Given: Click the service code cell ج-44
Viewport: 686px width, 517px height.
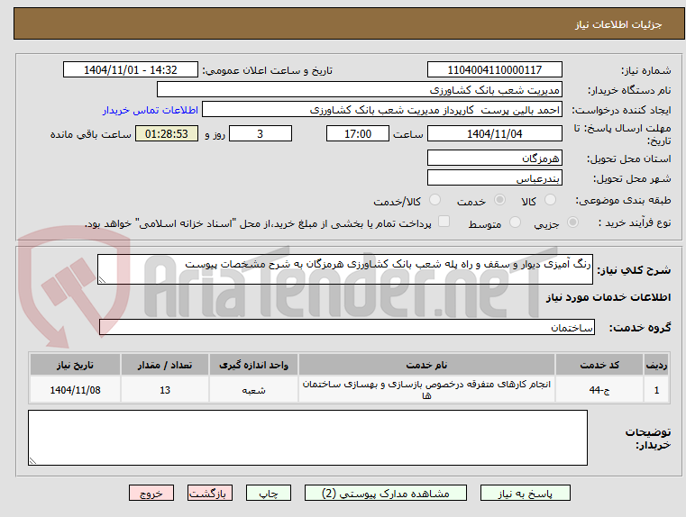Looking at the screenshot, I should point(599,389).
